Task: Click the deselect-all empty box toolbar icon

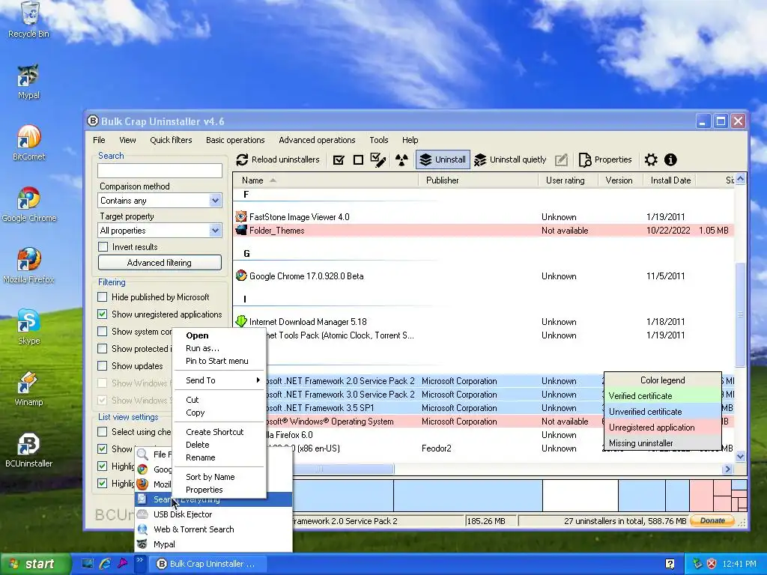Action: (358, 160)
